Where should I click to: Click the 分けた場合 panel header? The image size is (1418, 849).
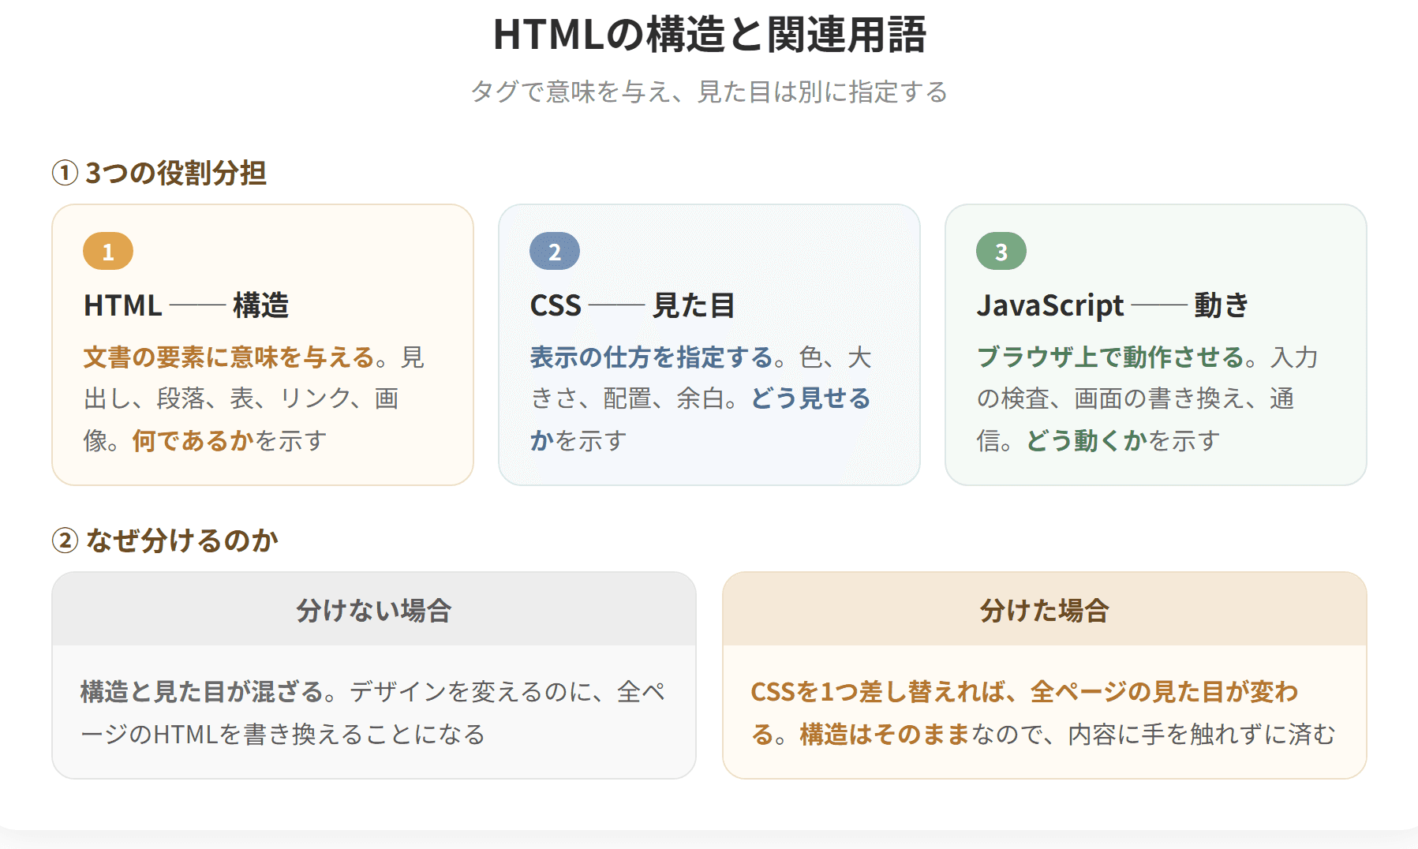tap(1045, 610)
